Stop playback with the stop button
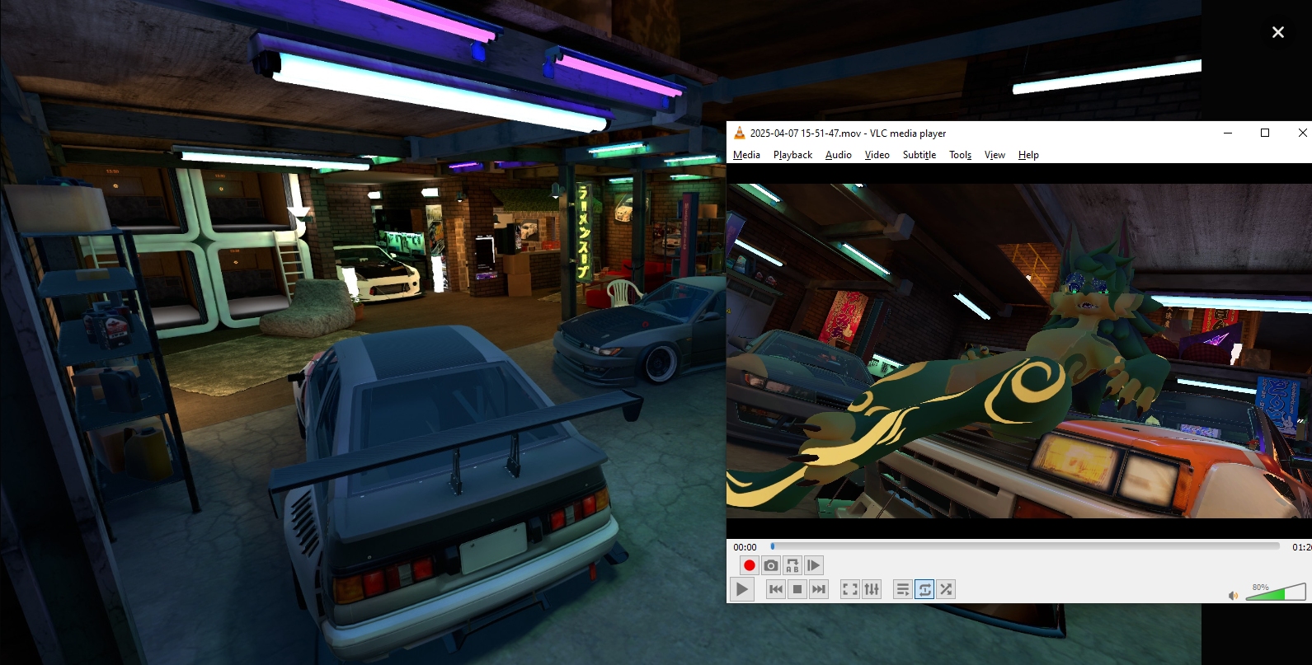This screenshot has width=1312, height=665. (x=797, y=589)
